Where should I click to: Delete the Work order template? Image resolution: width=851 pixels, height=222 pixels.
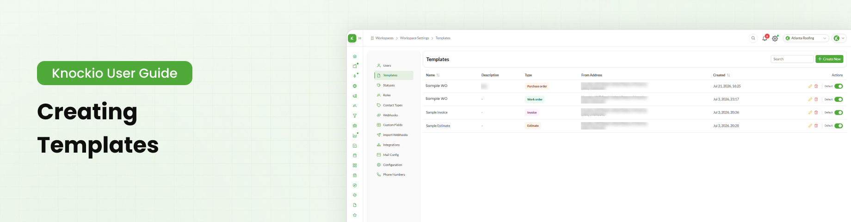pyautogui.click(x=816, y=99)
